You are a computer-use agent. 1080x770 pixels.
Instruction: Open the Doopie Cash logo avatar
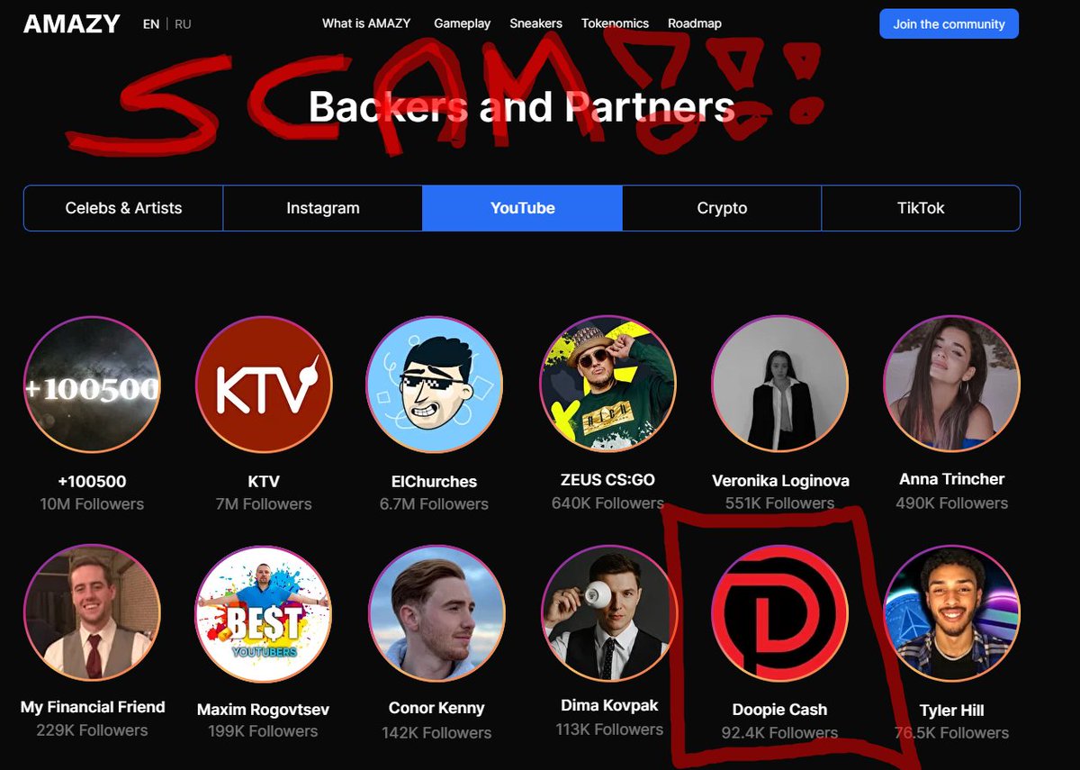779,613
